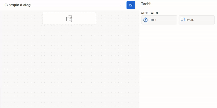This screenshot has width=217, height=108.
Task: Show dialog options via ellipsis button
Action: (x=122, y=5)
